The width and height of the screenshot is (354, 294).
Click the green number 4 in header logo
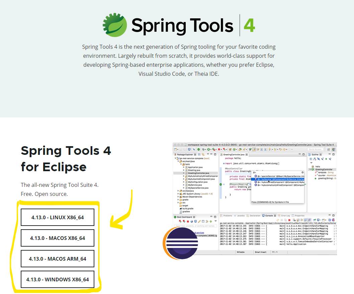click(249, 25)
